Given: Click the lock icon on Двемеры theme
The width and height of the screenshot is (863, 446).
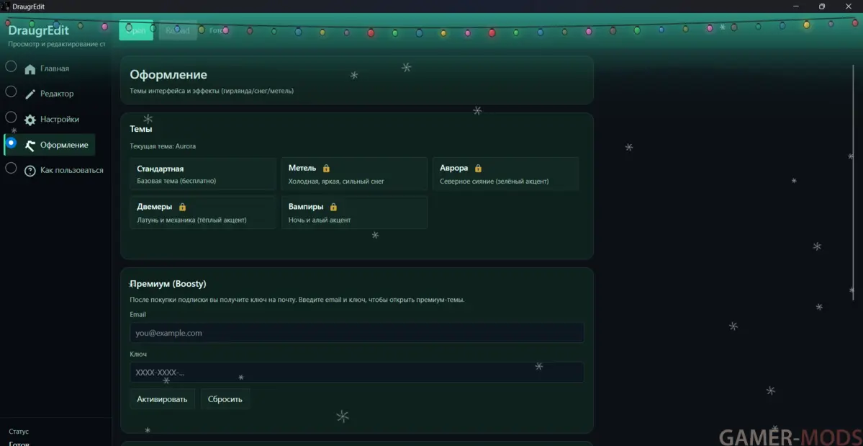Looking at the screenshot, I should point(182,207).
